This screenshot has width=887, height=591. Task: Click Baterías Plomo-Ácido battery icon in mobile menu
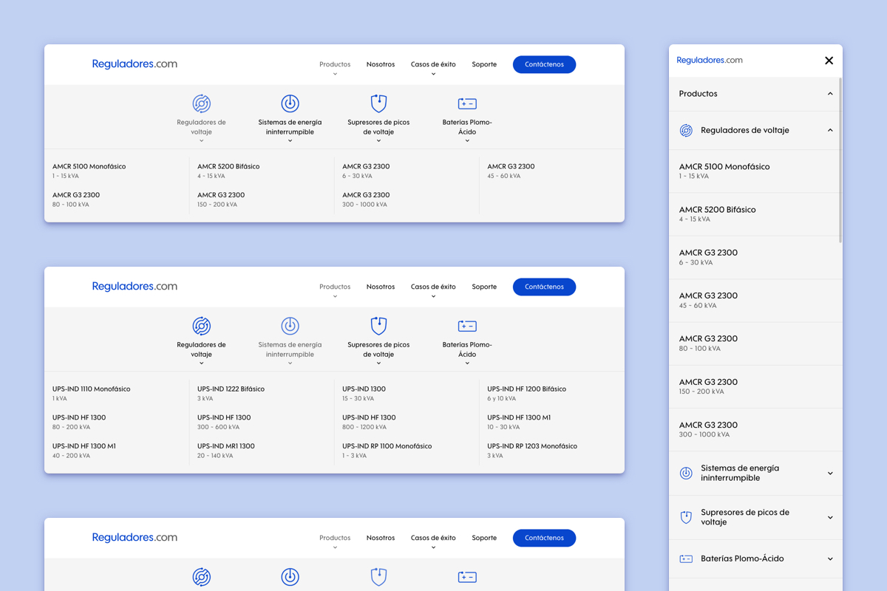[686, 559]
